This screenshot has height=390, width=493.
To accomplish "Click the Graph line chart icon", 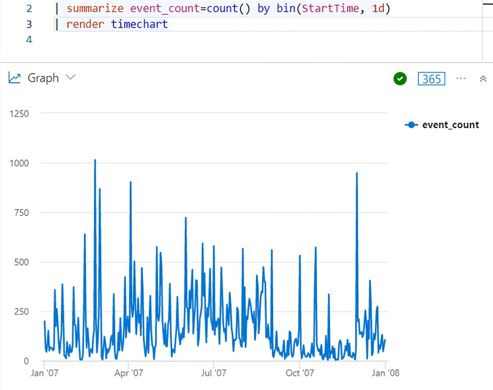I will click(15, 78).
